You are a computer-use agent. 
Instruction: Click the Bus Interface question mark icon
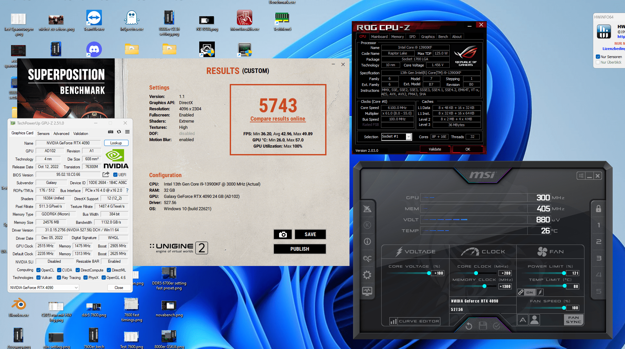(x=127, y=190)
